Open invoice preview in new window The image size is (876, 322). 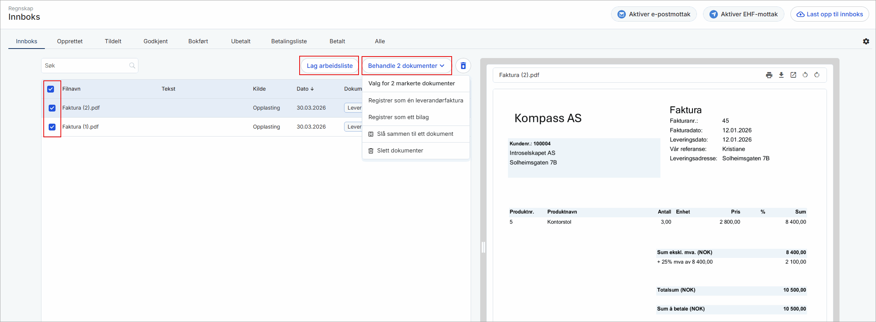(x=793, y=75)
